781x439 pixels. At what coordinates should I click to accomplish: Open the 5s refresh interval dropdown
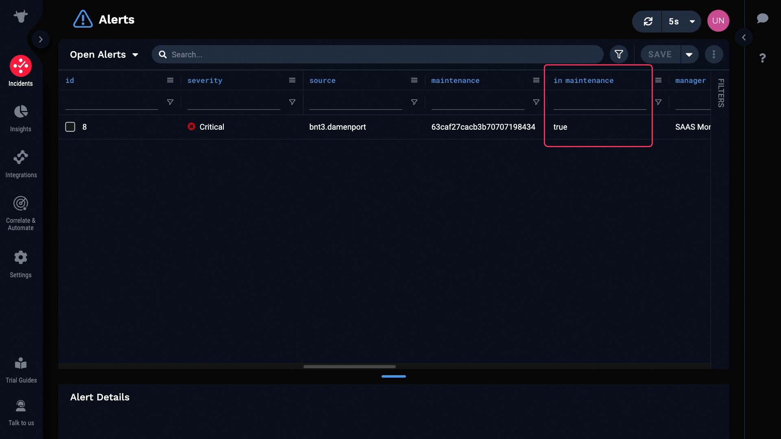681,21
